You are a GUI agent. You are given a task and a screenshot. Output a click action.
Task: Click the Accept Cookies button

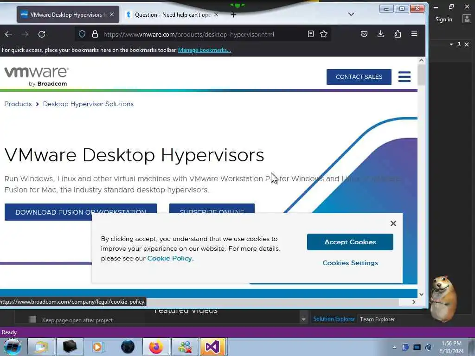350,242
